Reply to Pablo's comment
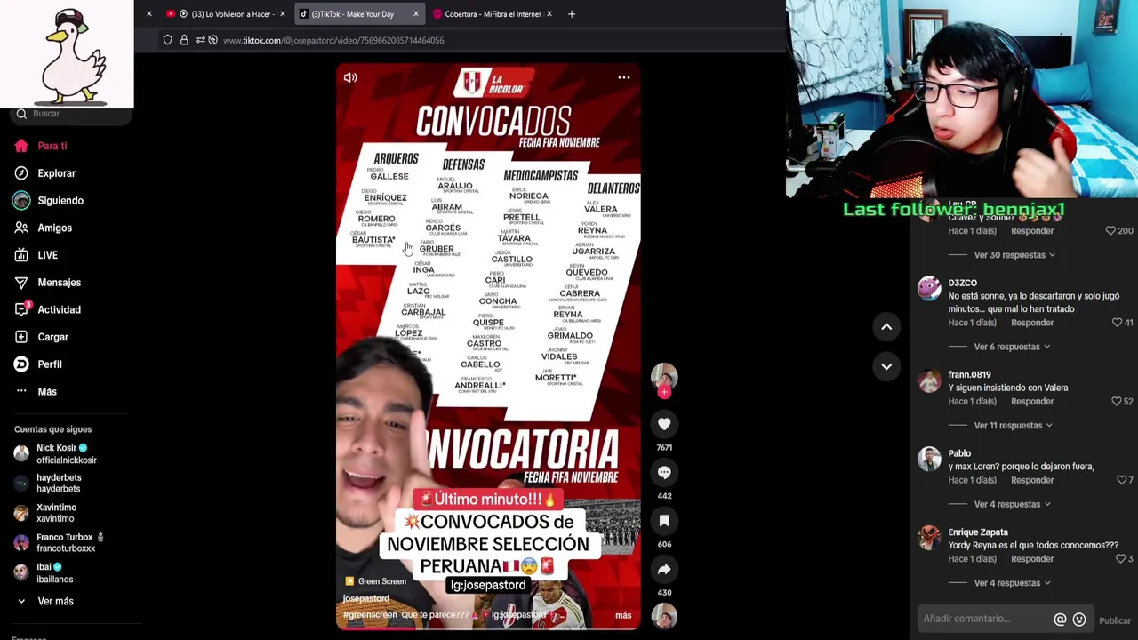 [1032, 480]
